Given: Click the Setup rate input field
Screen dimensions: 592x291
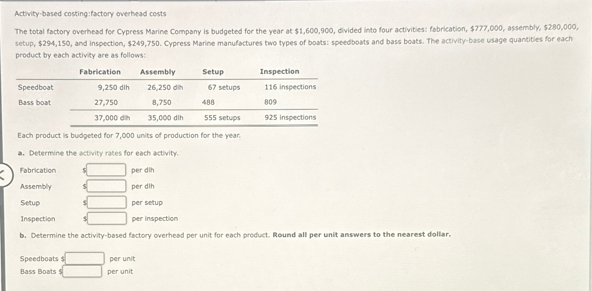Looking at the screenshot, I should click(x=106, y=202).
